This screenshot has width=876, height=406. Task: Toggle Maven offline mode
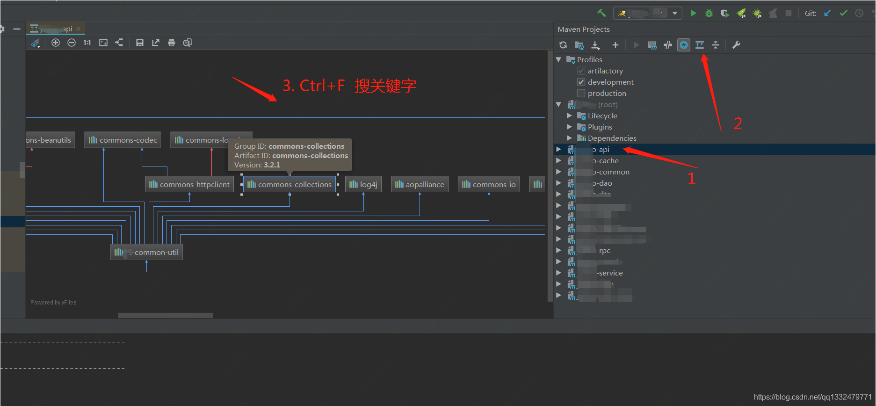(668, 45)
